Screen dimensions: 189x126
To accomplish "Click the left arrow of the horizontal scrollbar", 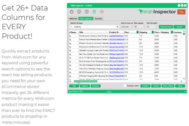I will (x=70, y=81).
